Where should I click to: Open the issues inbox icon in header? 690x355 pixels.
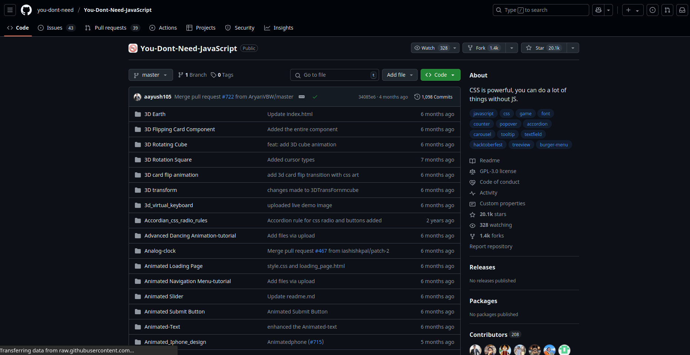point(653,10)
